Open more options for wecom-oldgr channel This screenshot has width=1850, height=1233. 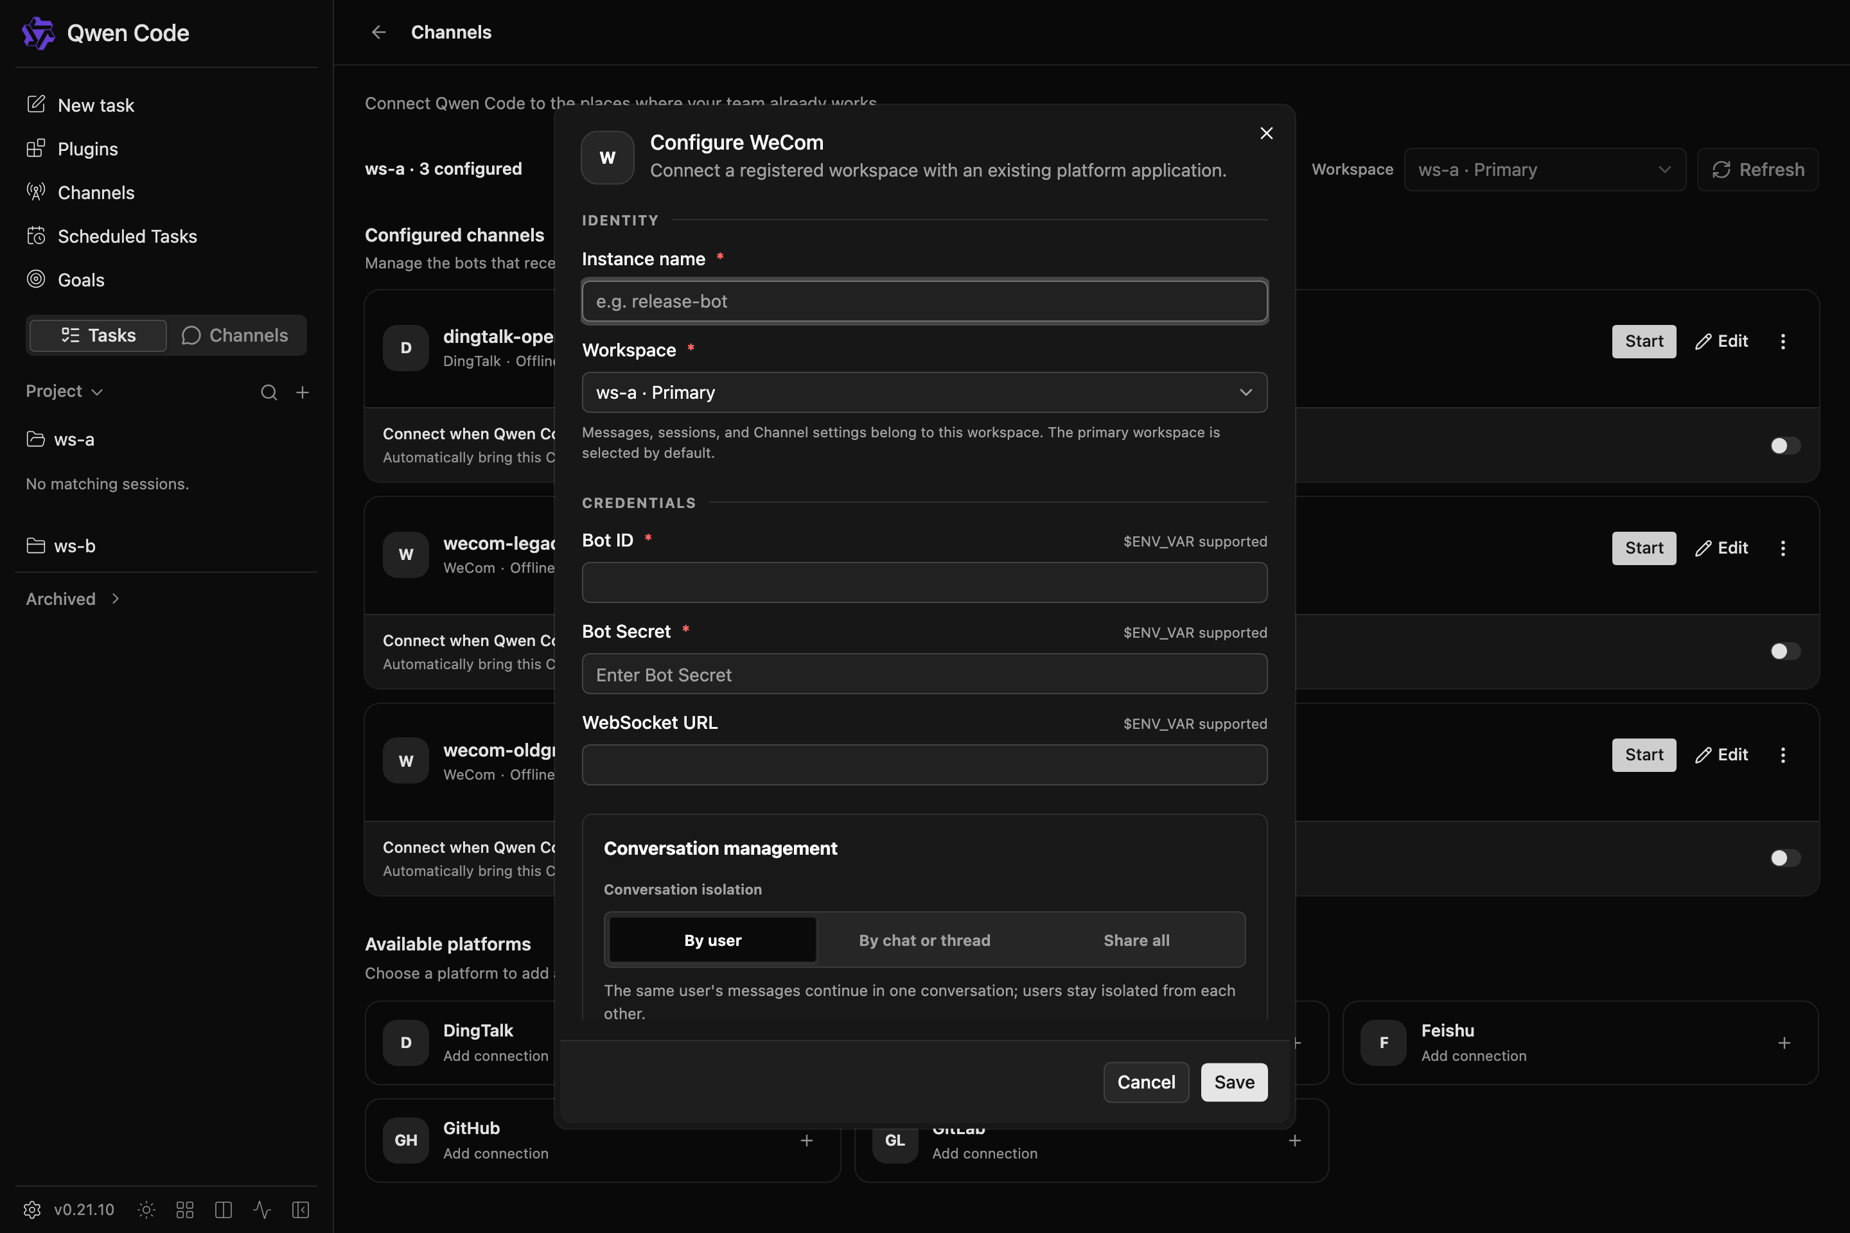click(1783, 755)
